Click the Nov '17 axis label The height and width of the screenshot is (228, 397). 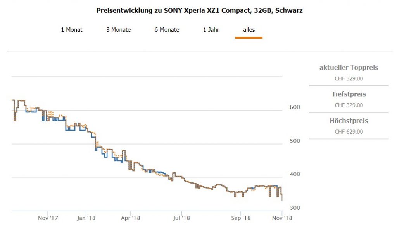coord(48,218)
